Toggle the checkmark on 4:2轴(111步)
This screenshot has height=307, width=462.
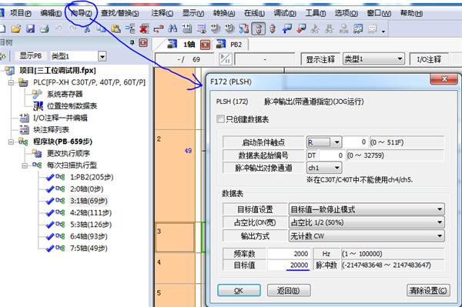pos(50,213)
